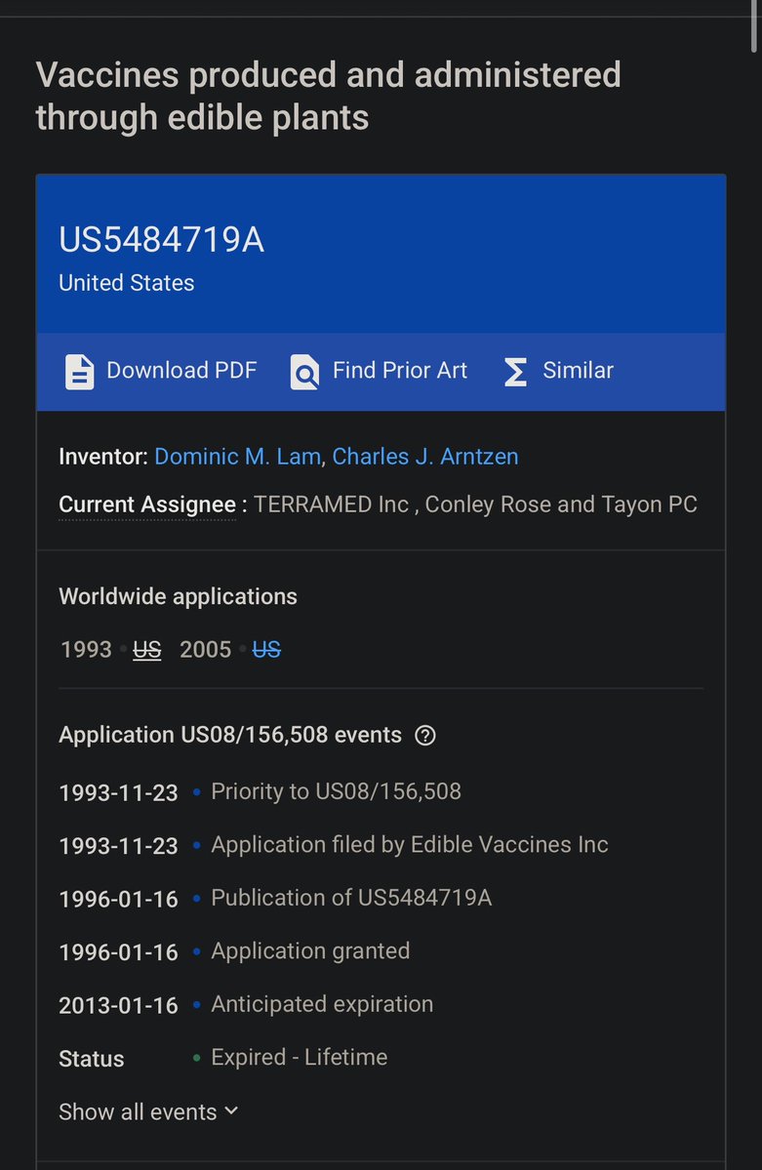The width and height of the screenshot is (762, 1170).
Task: Click the United States country text
Action: [x=127, y=283]
